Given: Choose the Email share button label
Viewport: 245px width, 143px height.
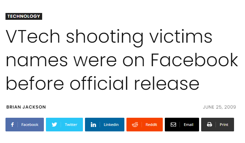Looking at the screenshot, I should point(188,125).
